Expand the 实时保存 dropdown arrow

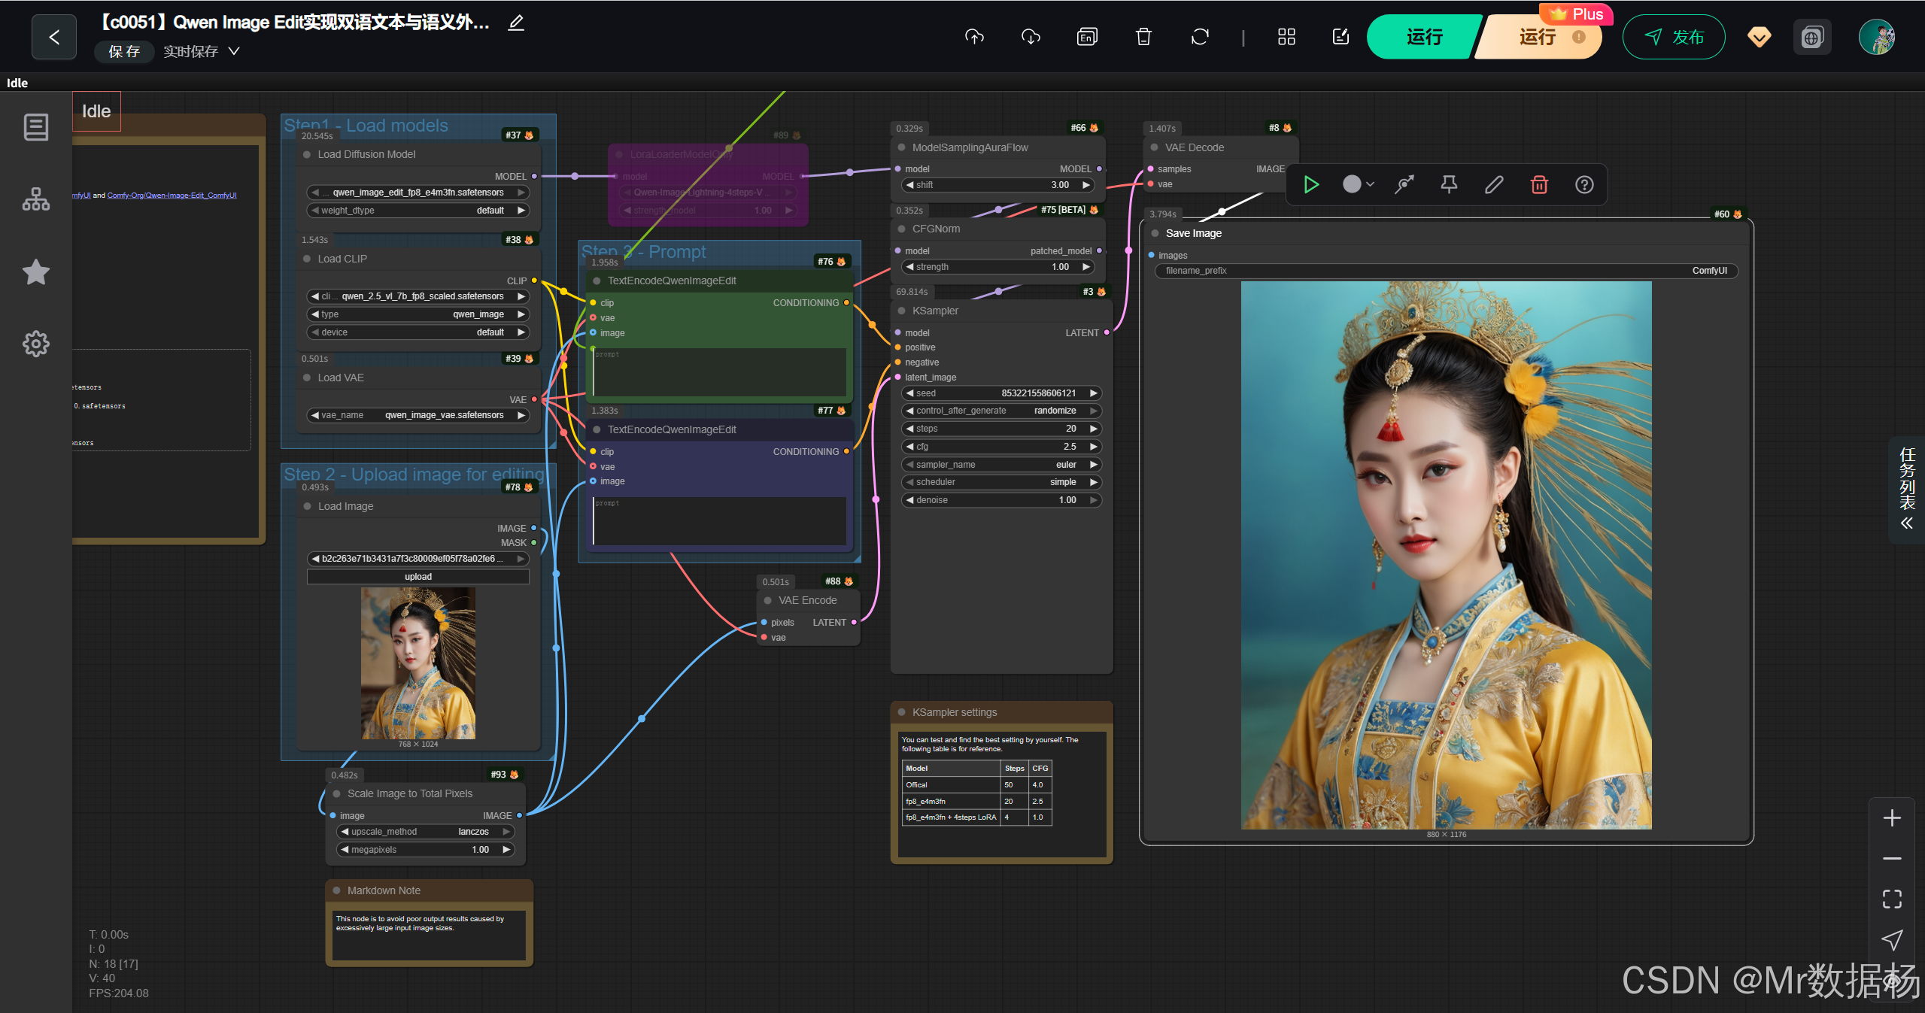[x=234, y=51]
